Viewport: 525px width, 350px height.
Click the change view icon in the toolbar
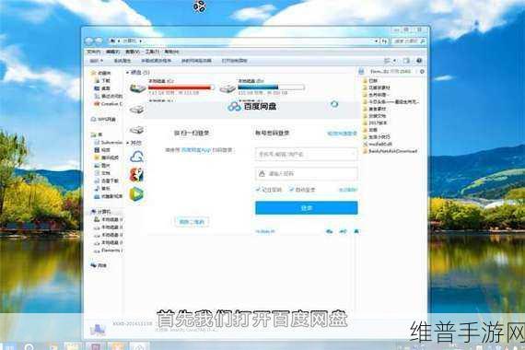click(388, 61)
